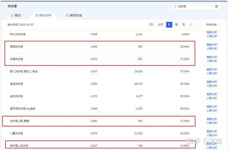
Task: Open 搜索分析 for 白猫洗衣液
Action: coord(212,57)
